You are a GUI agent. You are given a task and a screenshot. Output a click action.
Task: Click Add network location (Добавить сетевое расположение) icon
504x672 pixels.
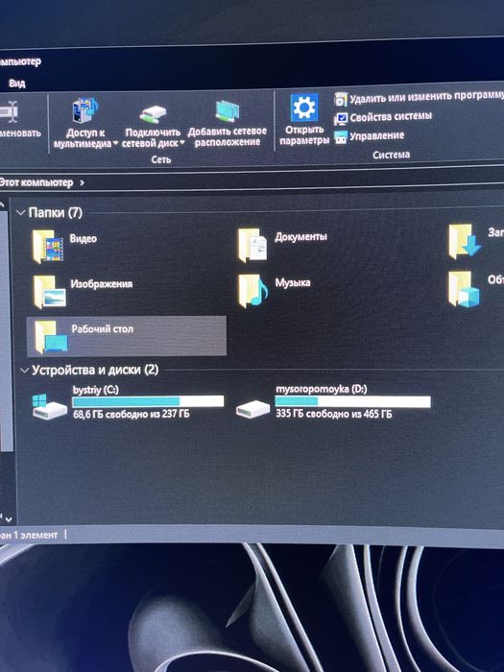click(227, 111)
